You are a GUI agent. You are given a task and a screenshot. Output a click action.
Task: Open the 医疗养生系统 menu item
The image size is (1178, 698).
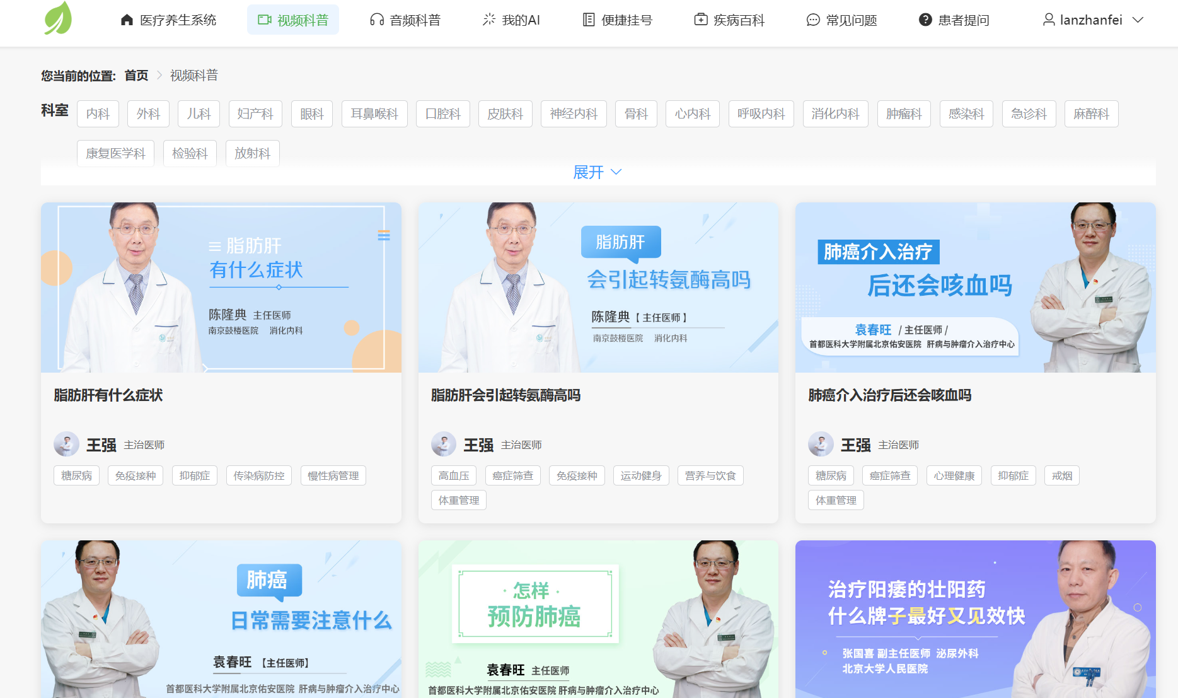pyautogui.click(x=168, y=20)
